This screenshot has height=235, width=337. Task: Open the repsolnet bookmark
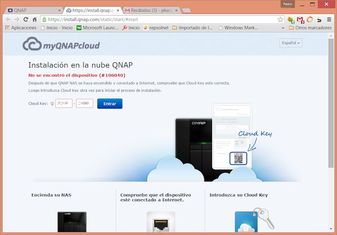click(x=156, y=28)
